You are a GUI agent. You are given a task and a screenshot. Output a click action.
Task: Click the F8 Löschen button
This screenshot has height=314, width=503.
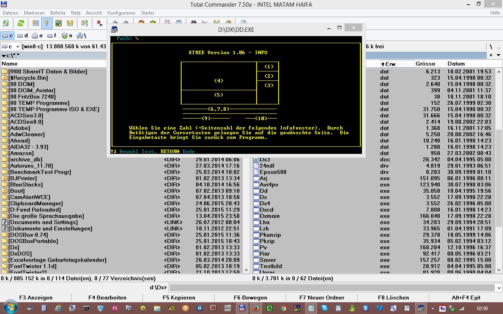coord(393,298)
